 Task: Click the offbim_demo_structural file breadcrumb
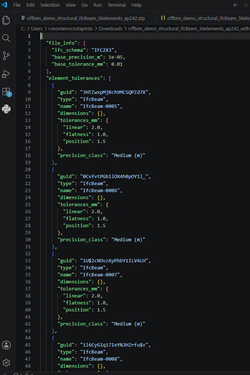tap(189, 29)
